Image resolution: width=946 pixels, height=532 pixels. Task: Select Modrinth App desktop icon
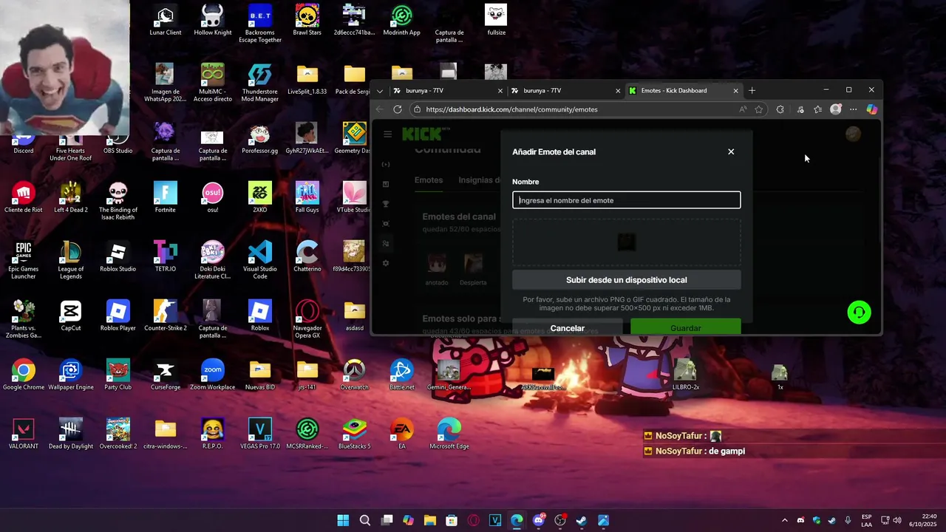402,21
